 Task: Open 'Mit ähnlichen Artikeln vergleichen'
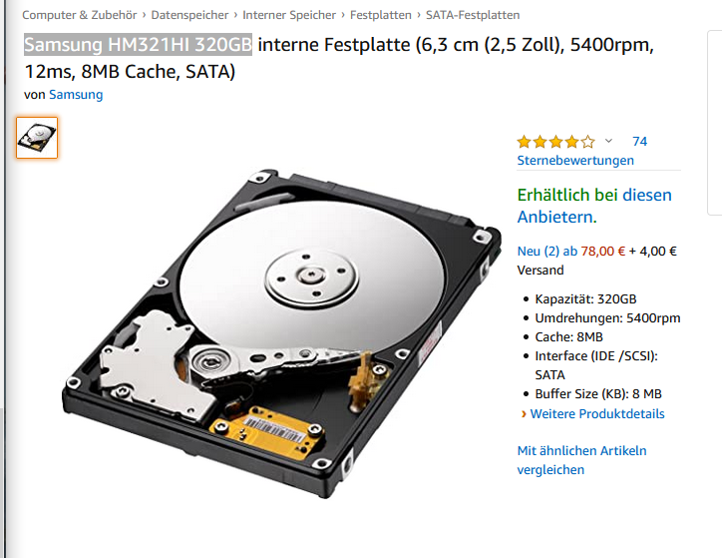point(581,460)
